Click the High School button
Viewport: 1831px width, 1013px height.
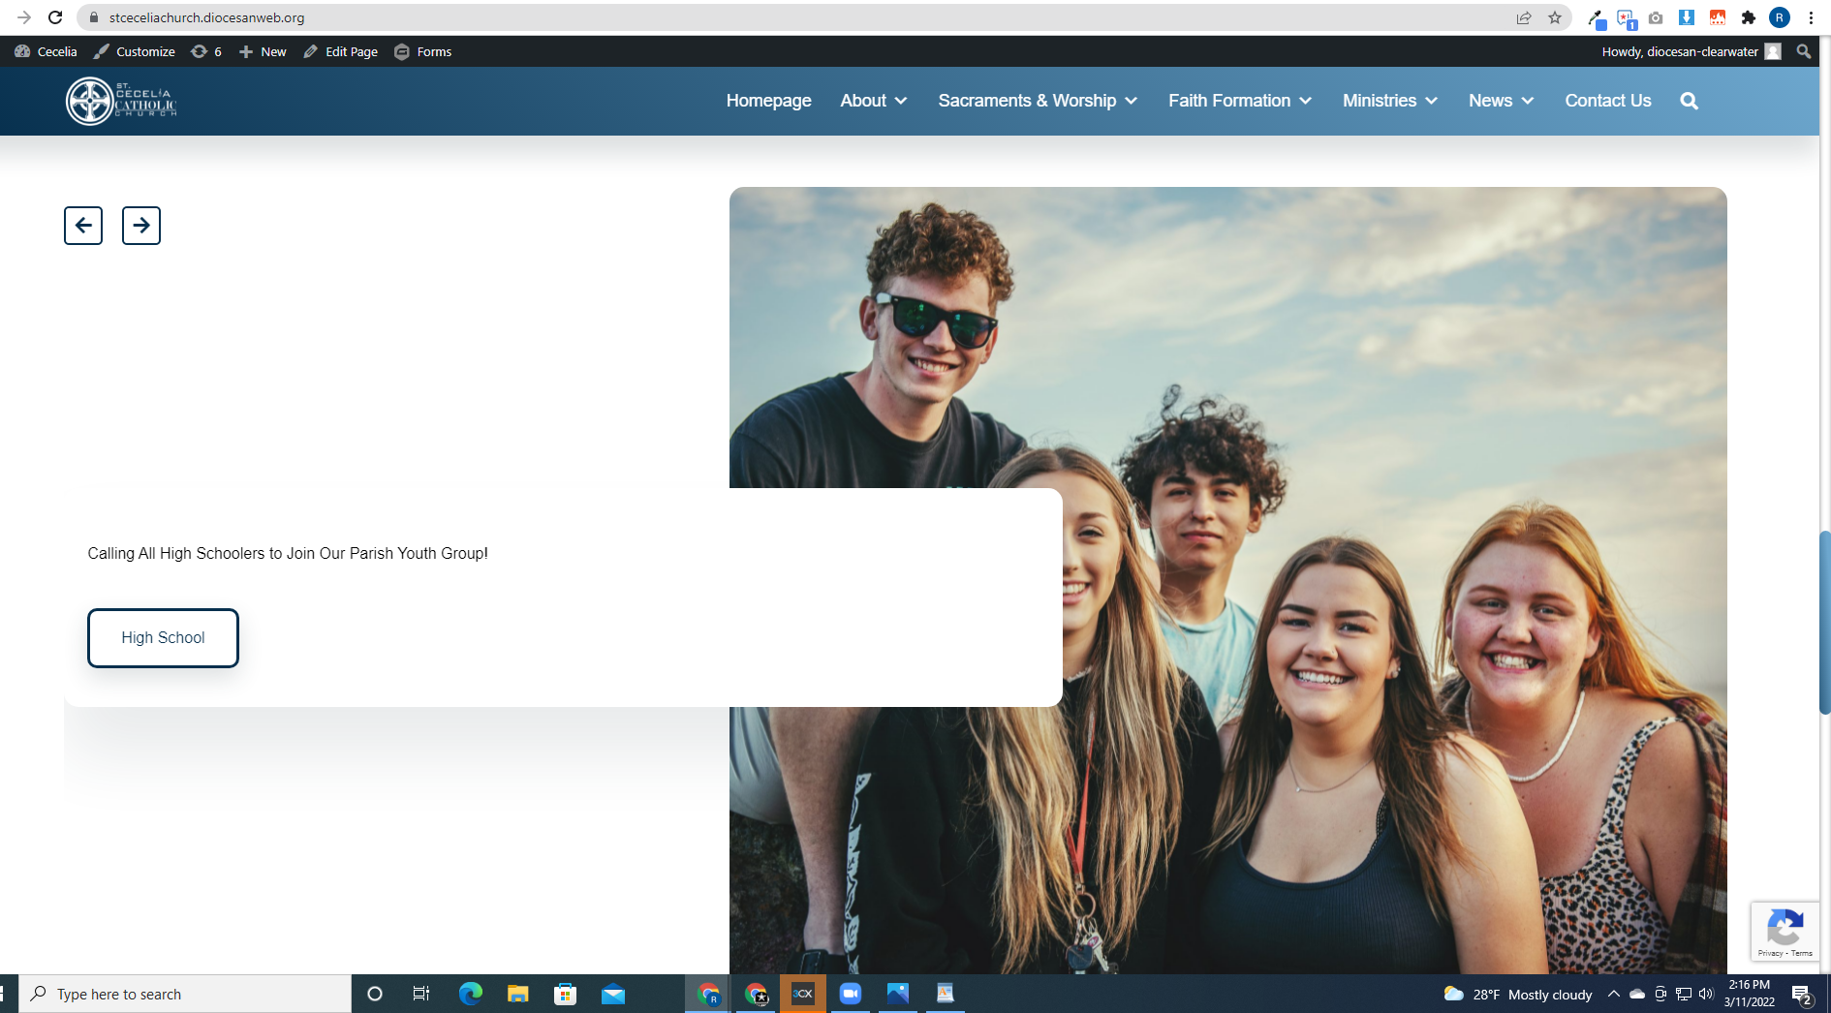click(163, 637)
